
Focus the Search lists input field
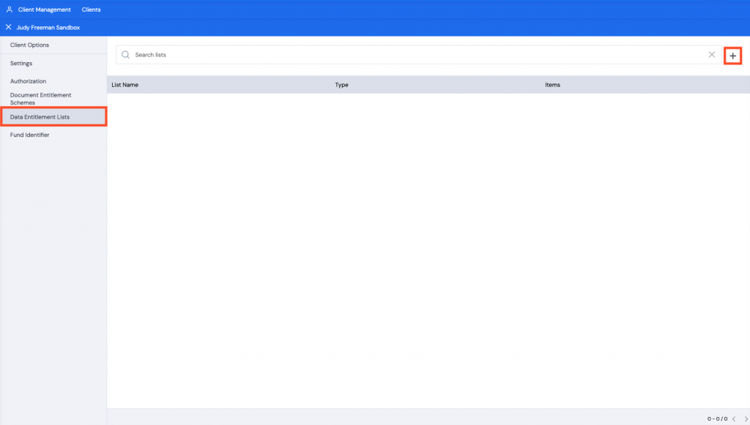[x=418, y=55]
